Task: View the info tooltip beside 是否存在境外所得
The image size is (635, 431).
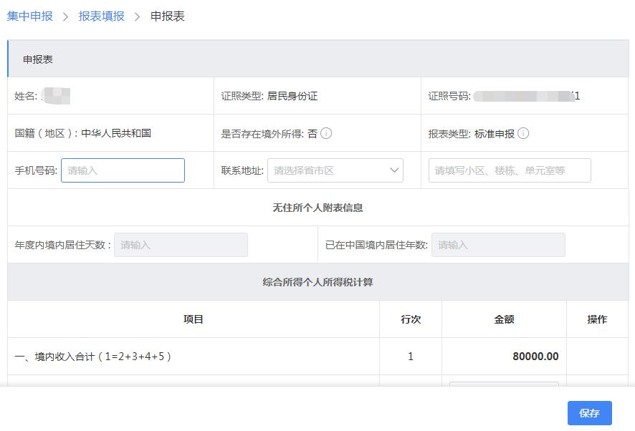Action: (326, 132)
